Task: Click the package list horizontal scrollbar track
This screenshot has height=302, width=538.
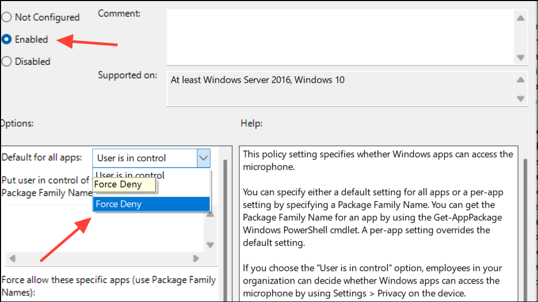Action: pyautogui.click(x=106, y=259)
